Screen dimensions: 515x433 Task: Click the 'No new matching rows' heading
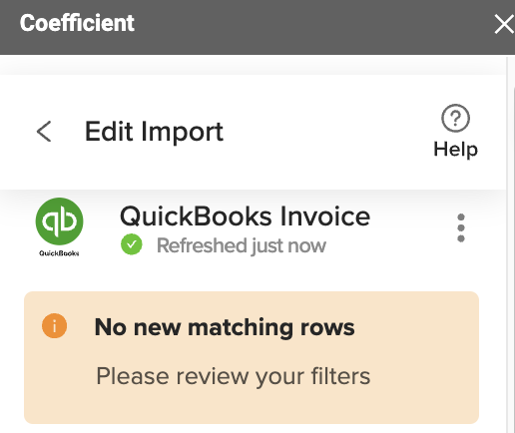(x=225, y=327)
